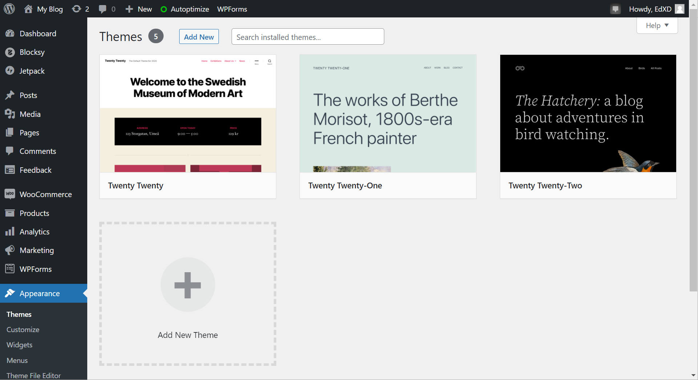
Task: Open notifications icon near Howdy
Action: point(615,9)
